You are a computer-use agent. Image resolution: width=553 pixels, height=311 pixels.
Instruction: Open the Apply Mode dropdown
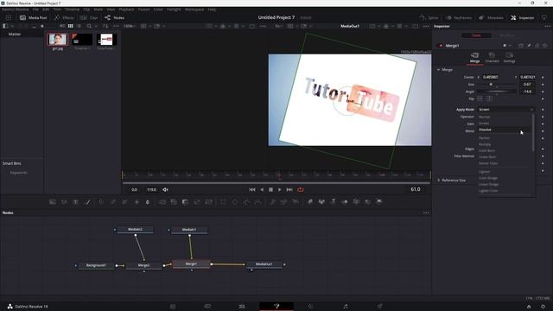505,110
